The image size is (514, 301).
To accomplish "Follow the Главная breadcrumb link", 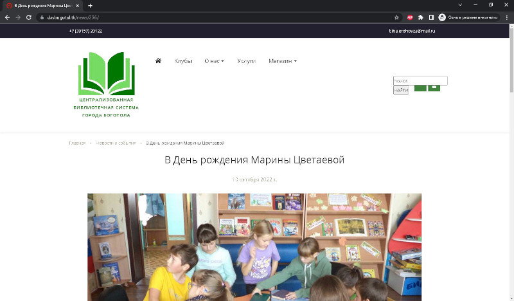I will (x=77, y=143).
